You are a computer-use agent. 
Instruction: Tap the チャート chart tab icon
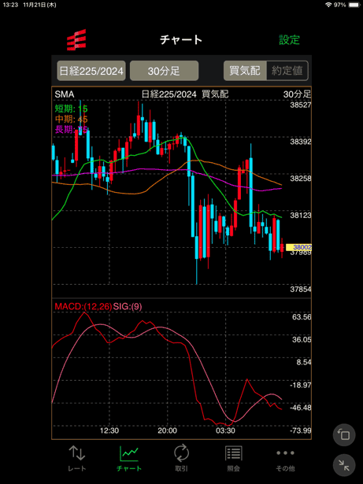129,453
